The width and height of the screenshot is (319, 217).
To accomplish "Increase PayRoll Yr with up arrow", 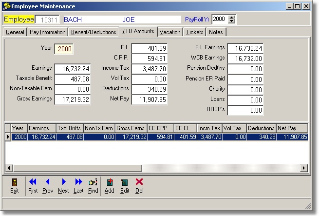I will click(231, 17).
